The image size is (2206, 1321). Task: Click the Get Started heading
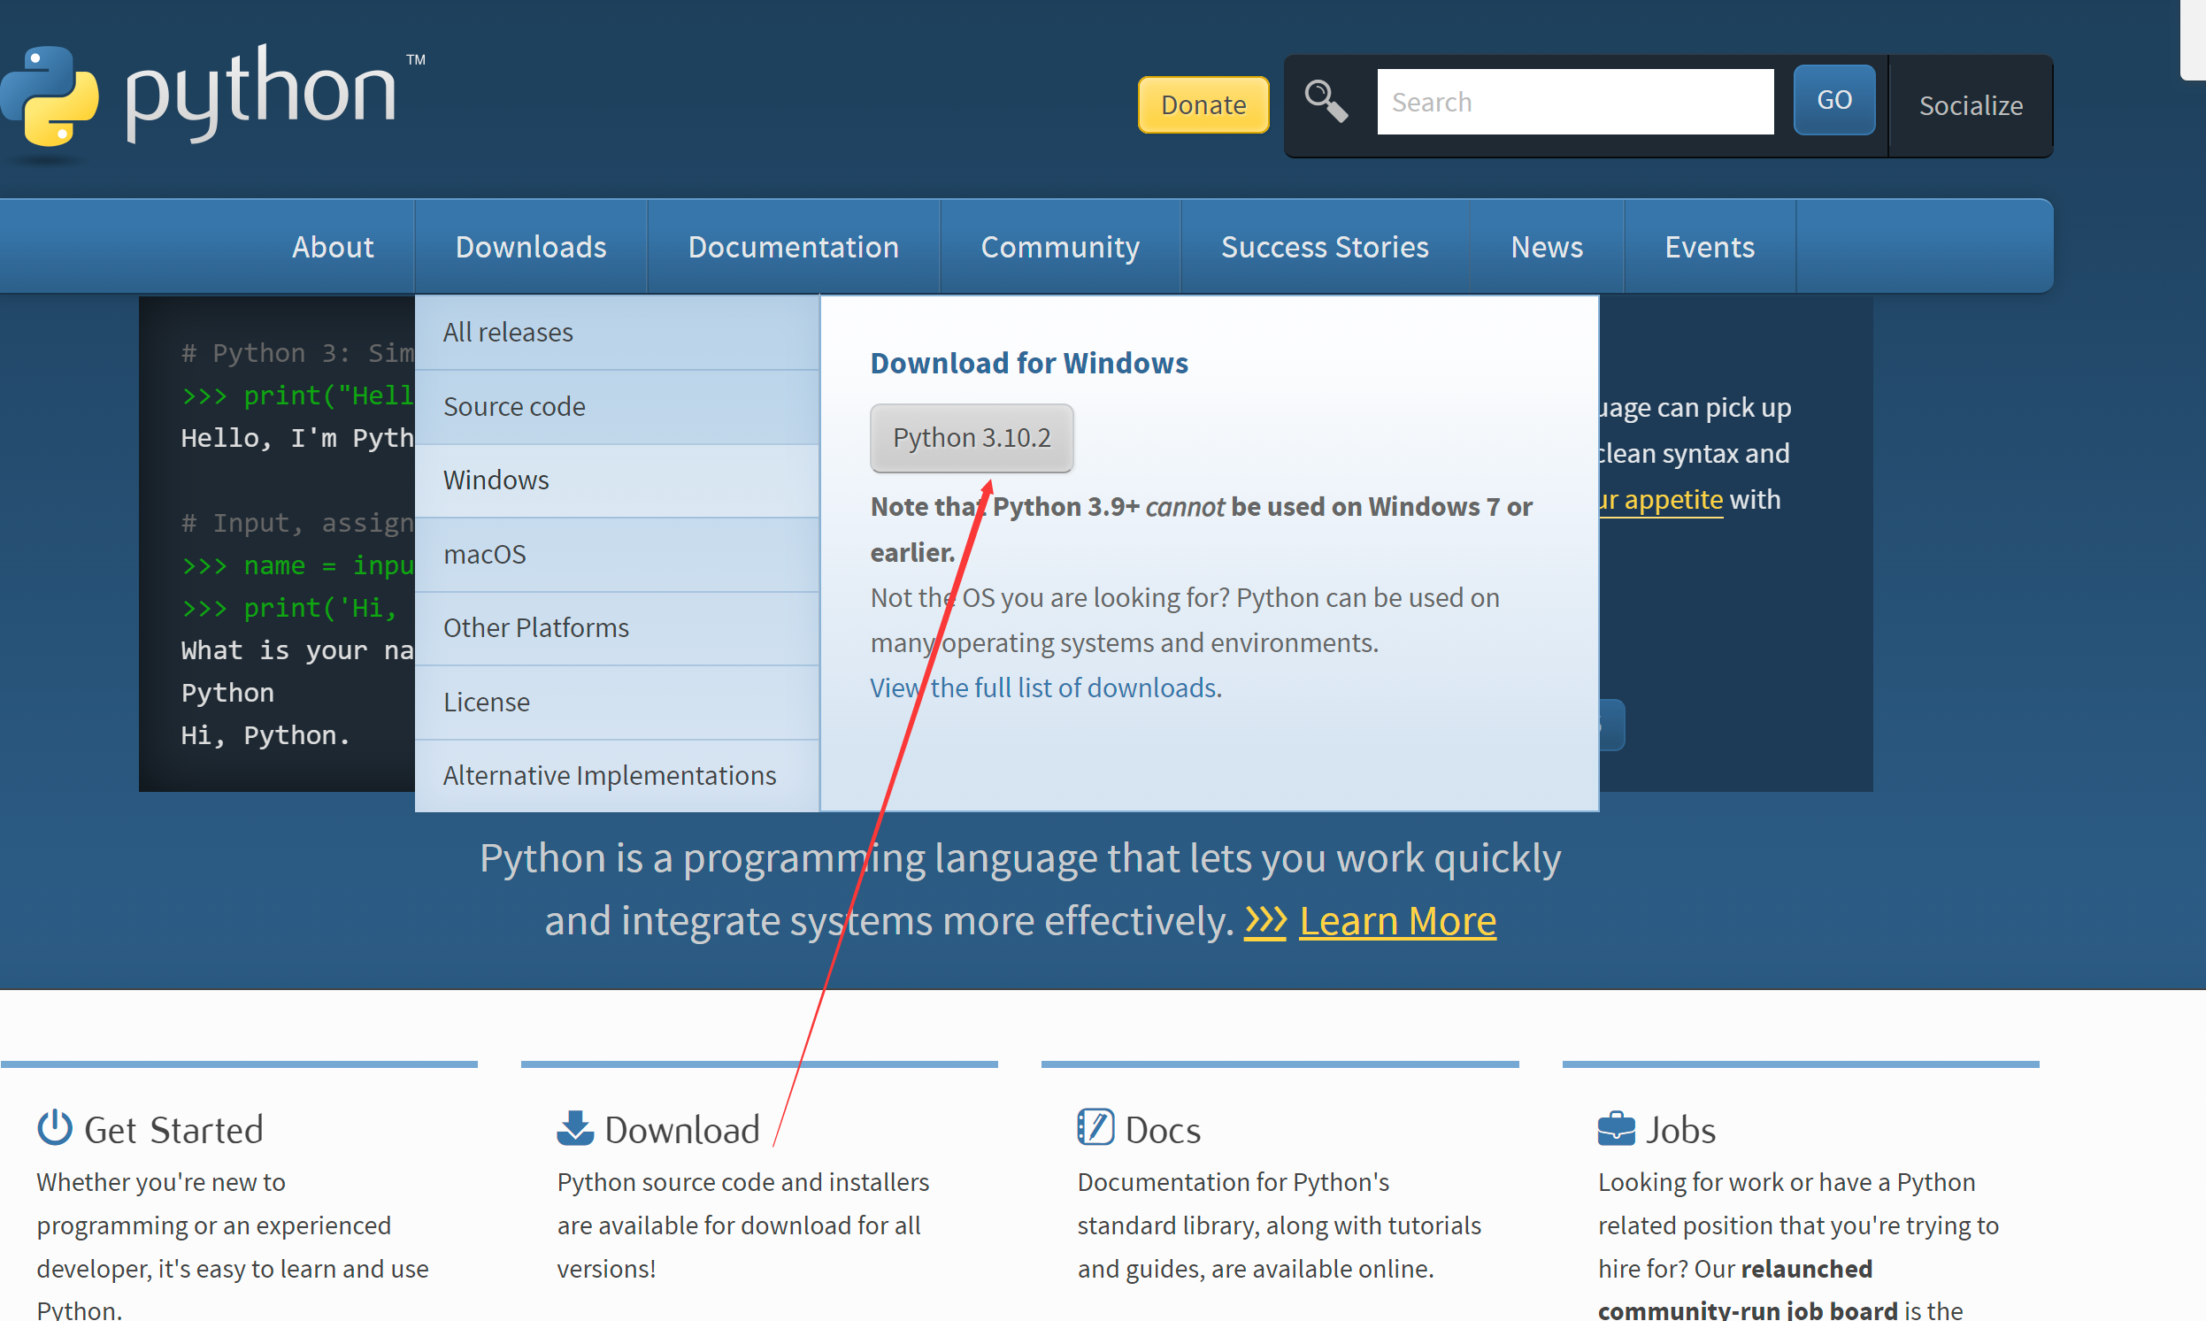tap(173, 1130)
